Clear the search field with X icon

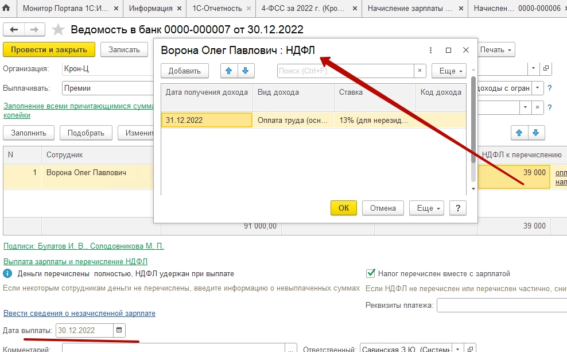point(420,71)
